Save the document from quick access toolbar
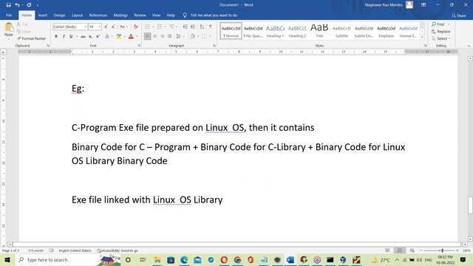This screenshot has height=266, width=473. [x=8, y=5]
